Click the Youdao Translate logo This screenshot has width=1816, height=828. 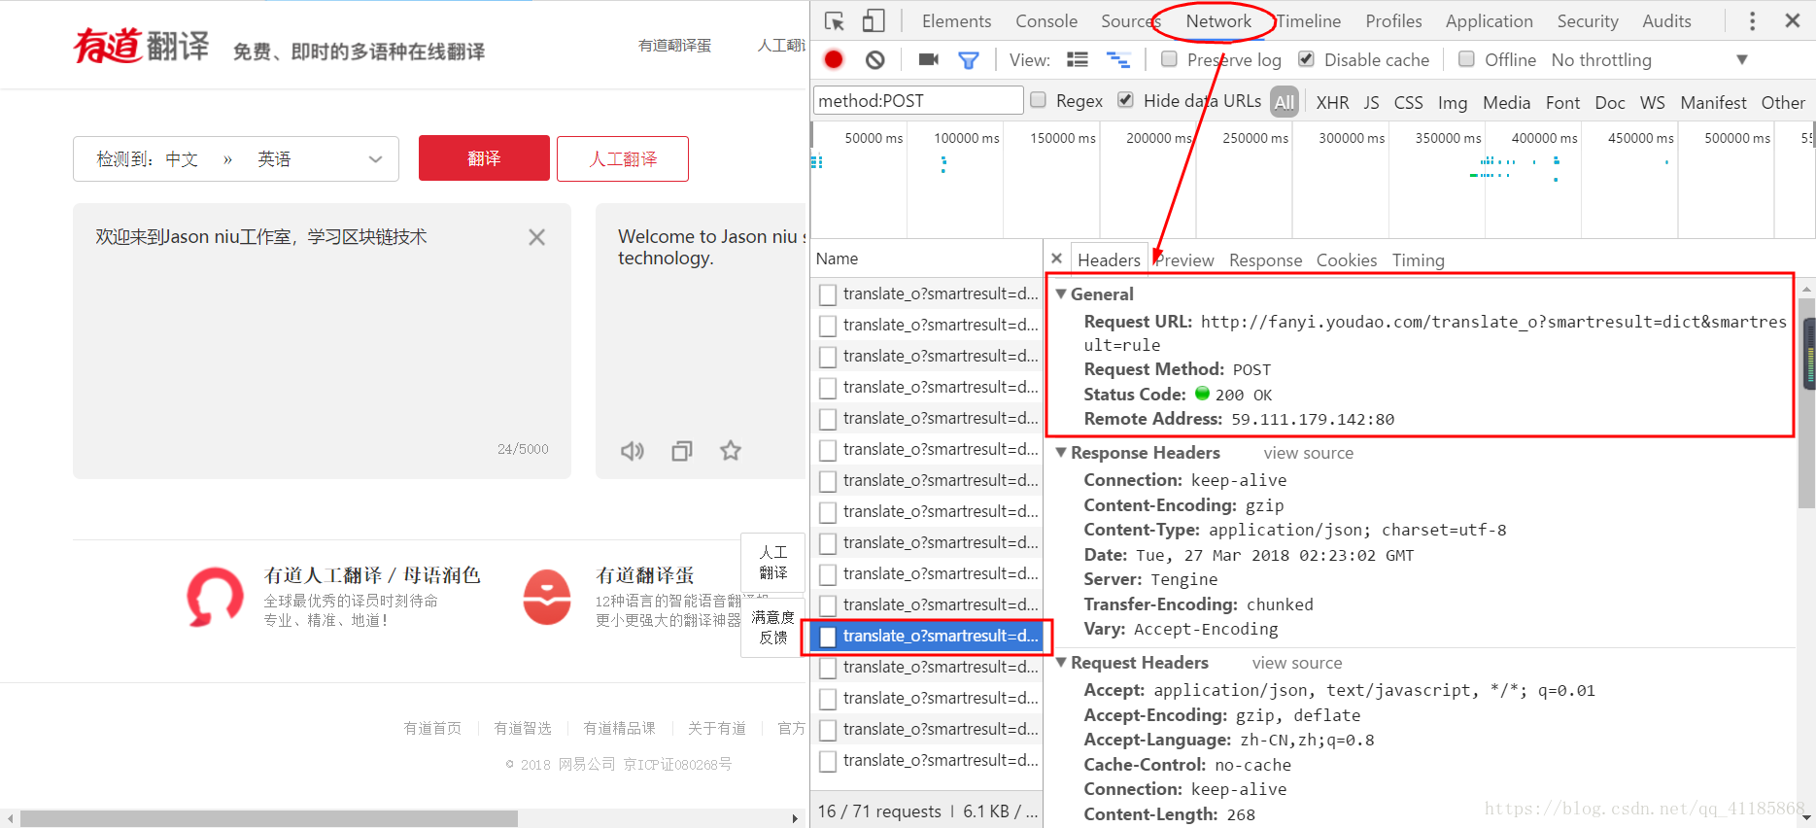click(141, 46)
